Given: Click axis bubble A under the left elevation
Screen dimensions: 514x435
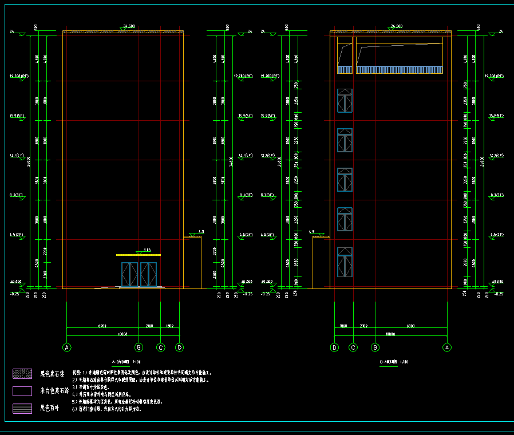Looking at the screenshot, I should [67, 347].
